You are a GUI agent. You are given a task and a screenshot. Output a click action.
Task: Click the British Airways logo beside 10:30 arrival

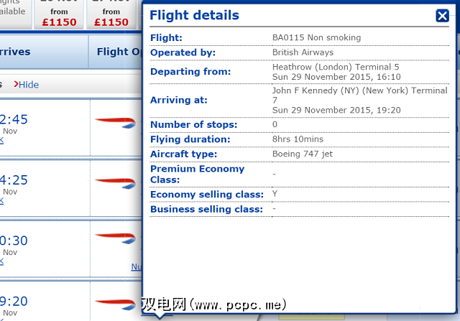point(115,238)
